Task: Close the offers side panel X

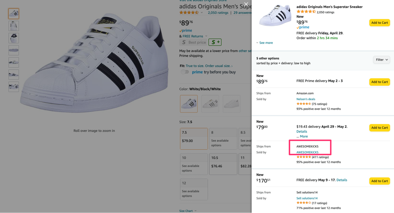Action: pos(246,5)
